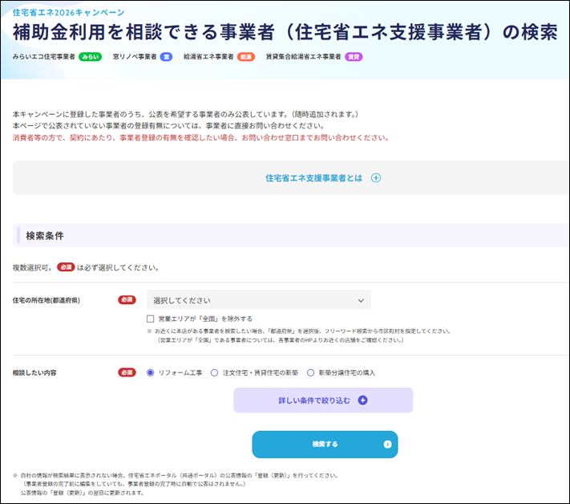Click the みらいエコ住宅事業者 label
The height and width of the screenshot is (504, 570).
(x=44, y=57)
